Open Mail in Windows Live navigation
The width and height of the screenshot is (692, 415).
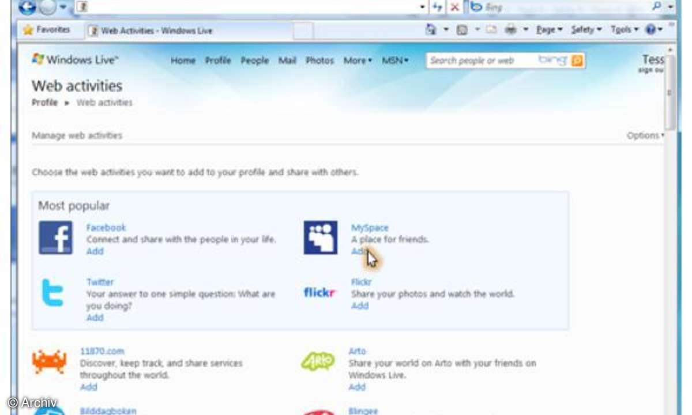tap(287, 61)
